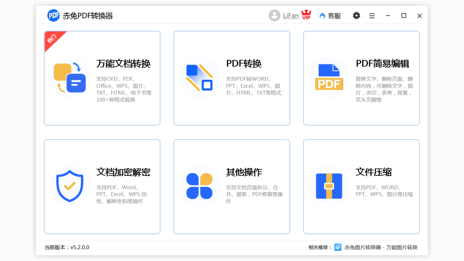Select the 文件压缩 title
This screenshot has height=261, width=464.
pyautogui.click(x=374, y=172)
